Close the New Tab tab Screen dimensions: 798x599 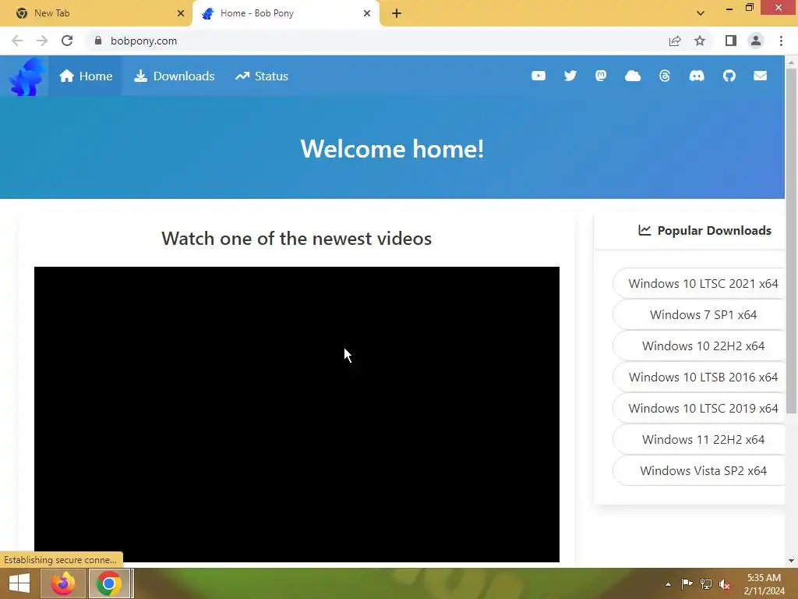181,13
